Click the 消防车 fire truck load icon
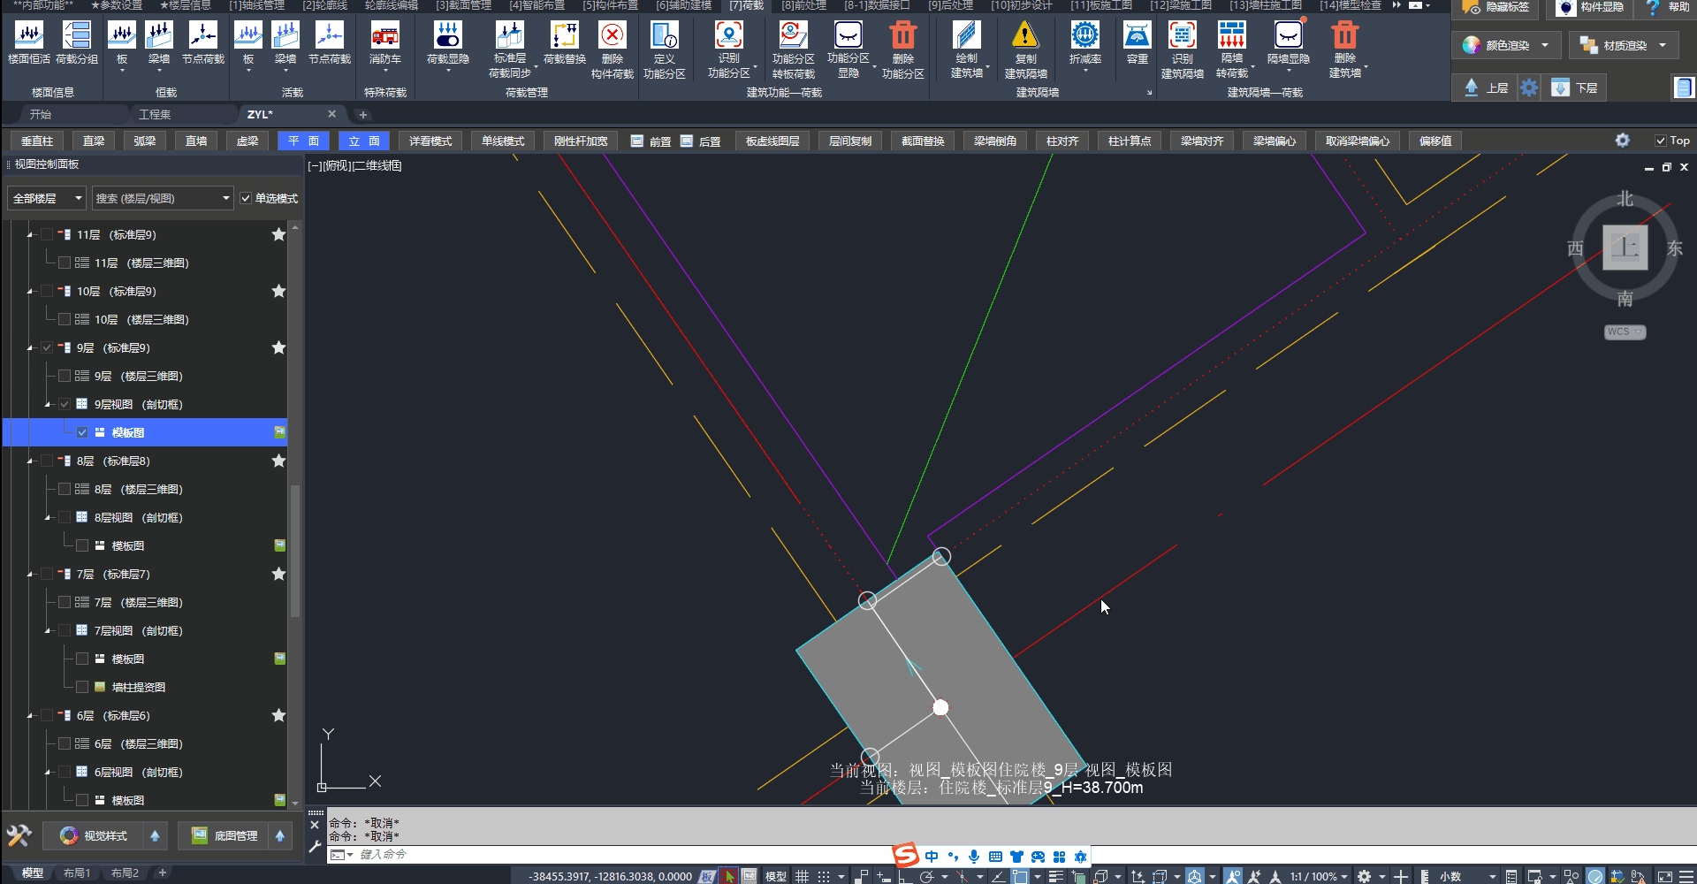 pos(384,37)
